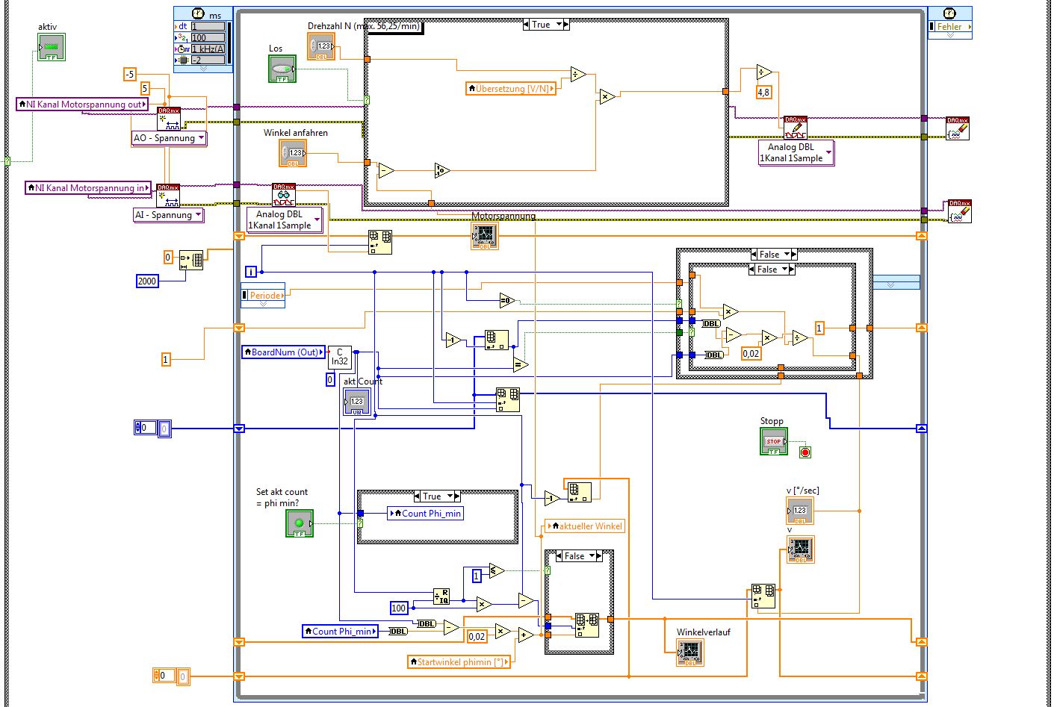This screenshot has width=1057, height=707.
Task: Click the C In32 counter node
Action: click(339, 357)
